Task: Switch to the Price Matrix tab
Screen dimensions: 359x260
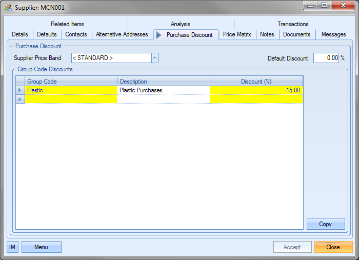Action: point(237,34)
